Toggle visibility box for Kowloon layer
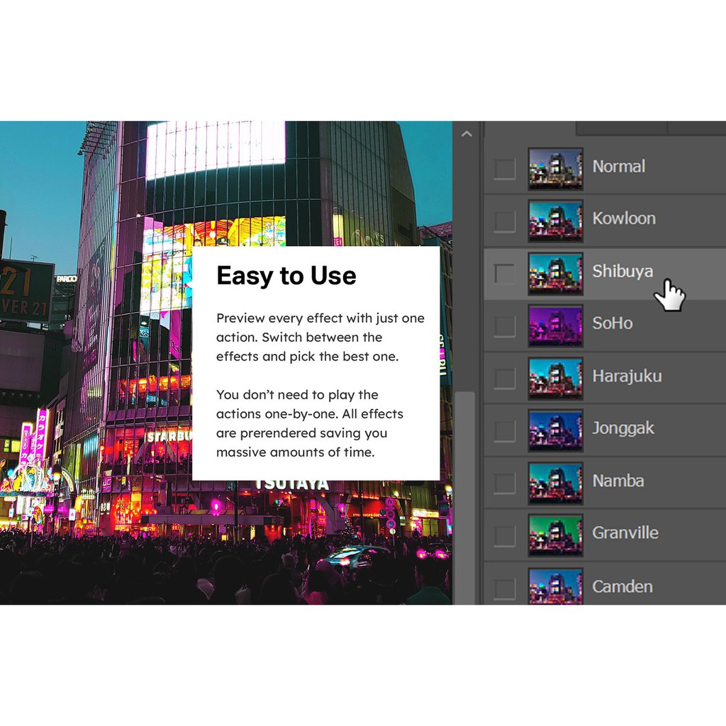The width and height of the screenshot is (726, 726). click(x=505, y=221)
